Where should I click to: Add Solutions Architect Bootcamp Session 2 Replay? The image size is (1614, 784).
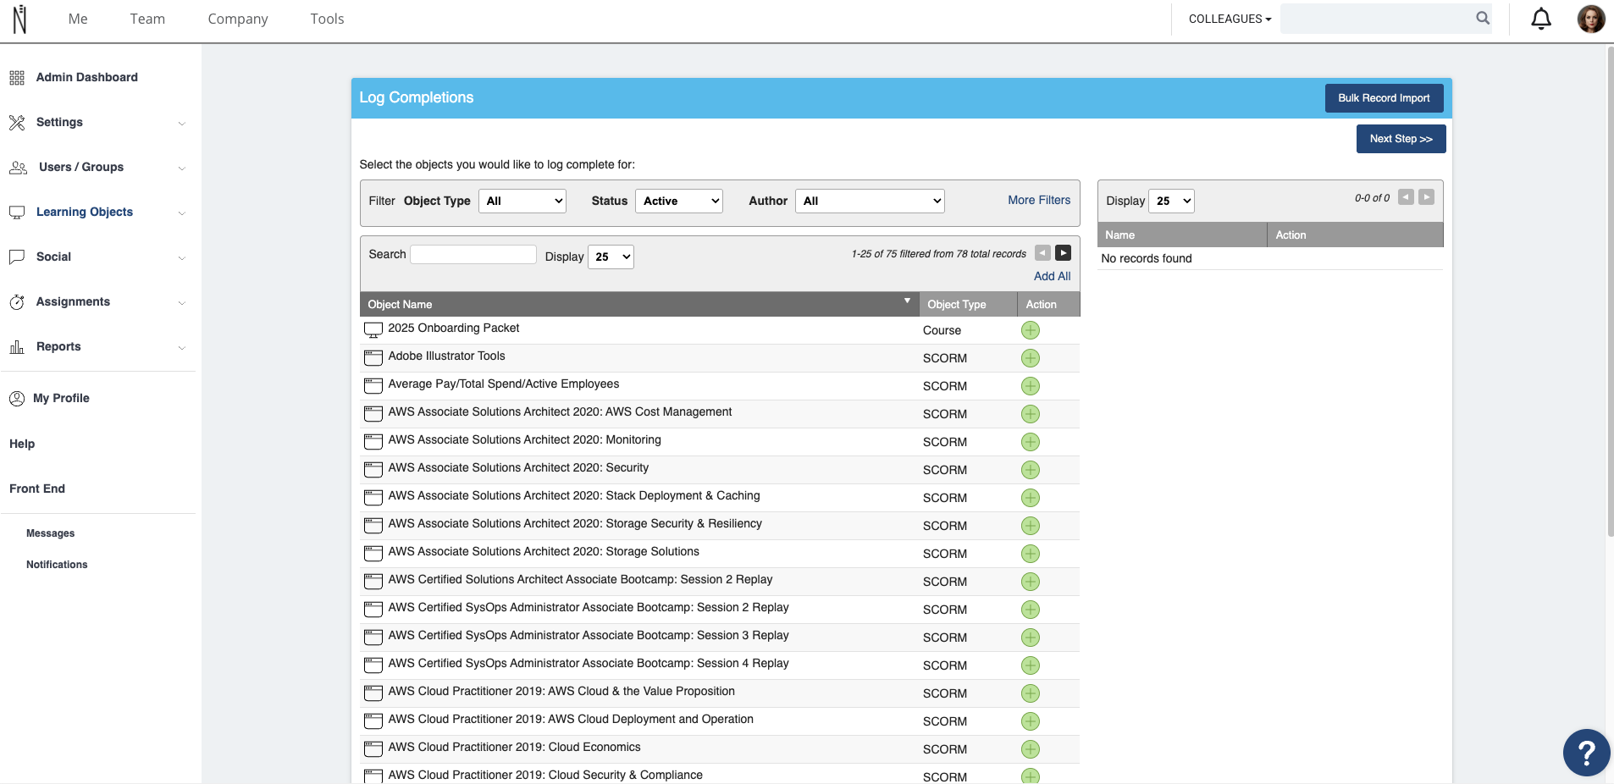pos(1030,582)
